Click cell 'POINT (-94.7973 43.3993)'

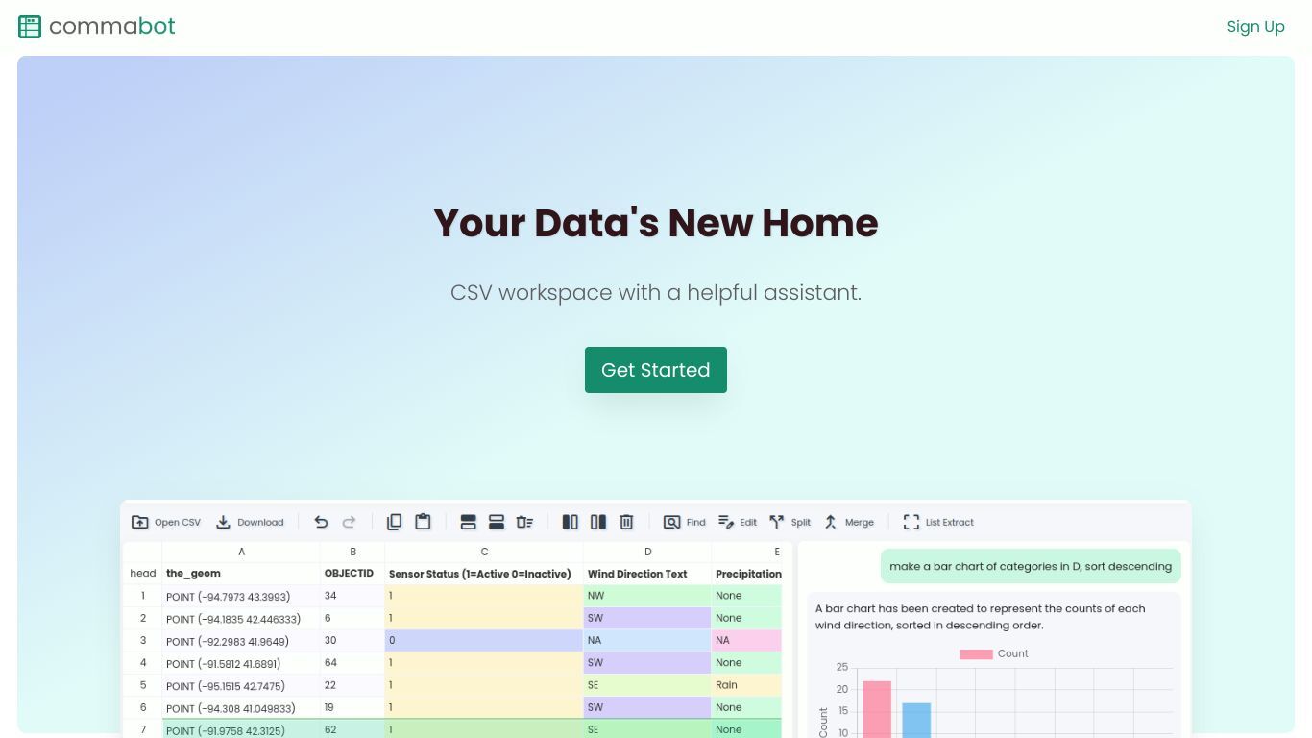(x=241, y=596)
